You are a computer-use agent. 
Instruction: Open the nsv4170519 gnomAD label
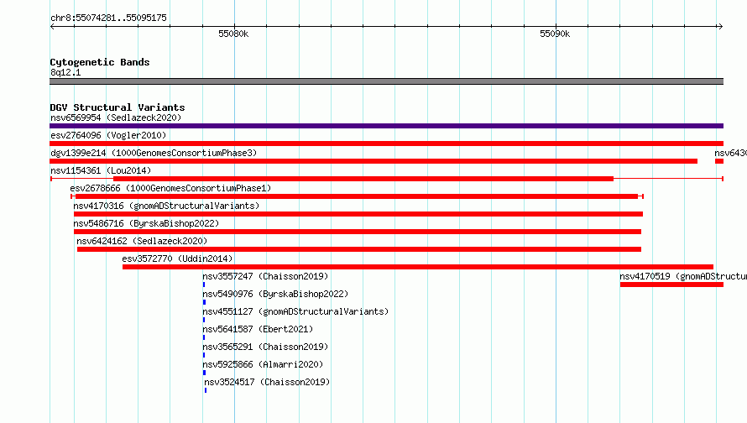click(683, 276)
